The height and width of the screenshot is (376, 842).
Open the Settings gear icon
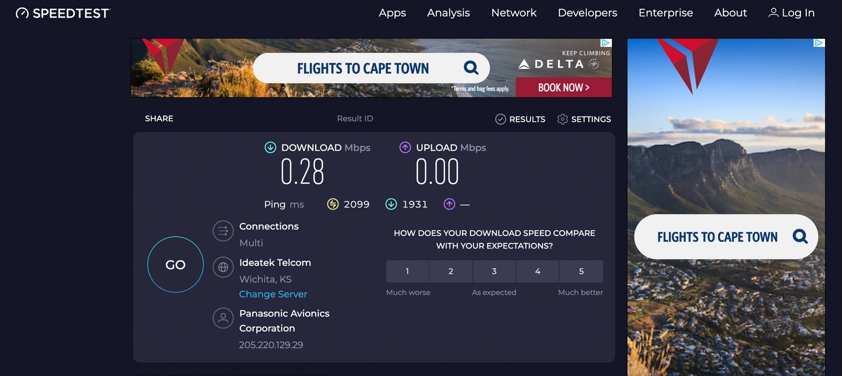[563, 120]
